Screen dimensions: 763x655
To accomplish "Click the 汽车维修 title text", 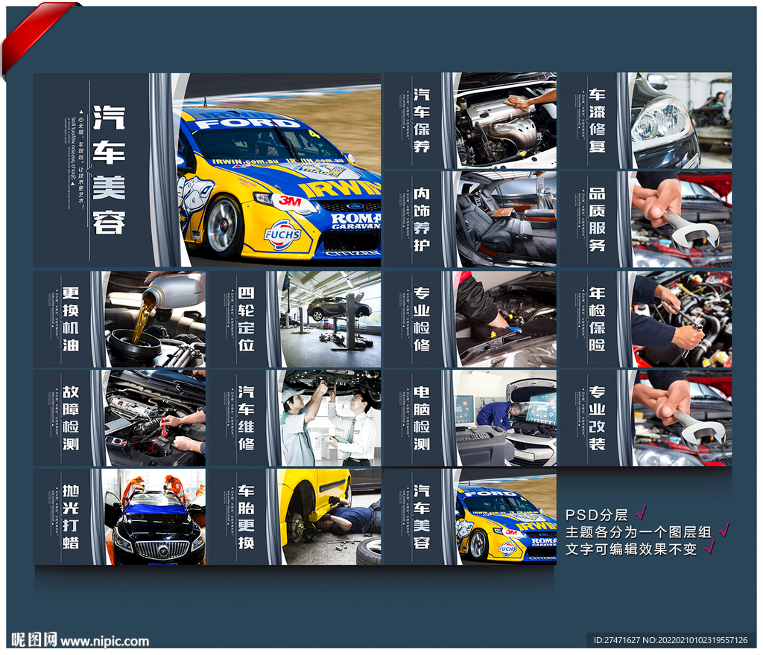I will click(246, 418).
